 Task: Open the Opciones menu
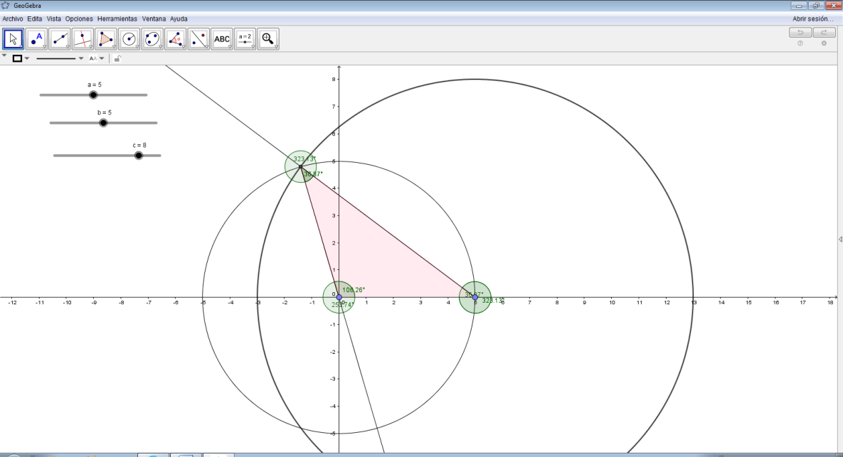point(79,18)
